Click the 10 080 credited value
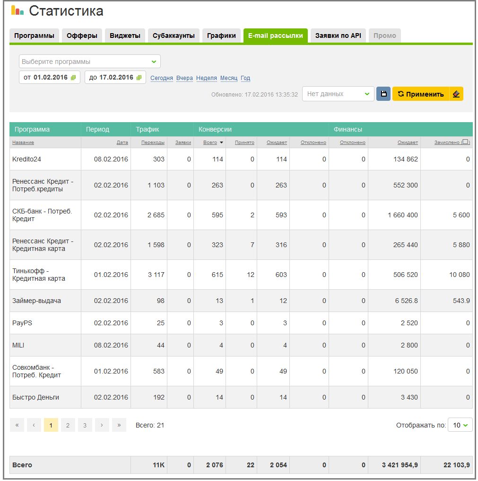The width and height of the screenshot is (478, 481). point(459,275)
